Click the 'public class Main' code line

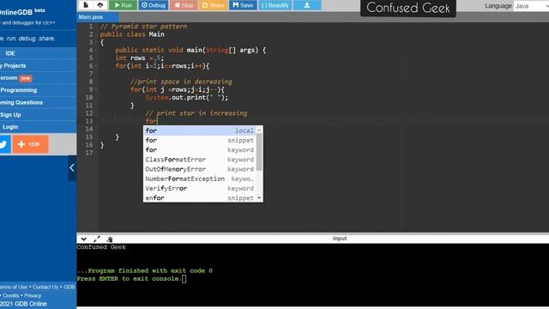[x=132, y=34]
